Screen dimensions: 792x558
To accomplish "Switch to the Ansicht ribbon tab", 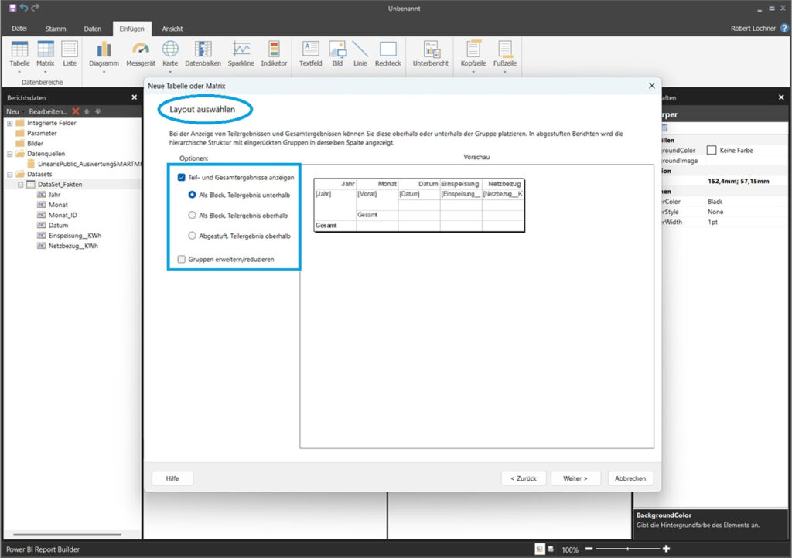I will point(172,29).
